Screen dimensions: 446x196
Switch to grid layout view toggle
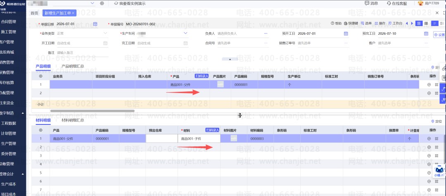pos(419,23)
